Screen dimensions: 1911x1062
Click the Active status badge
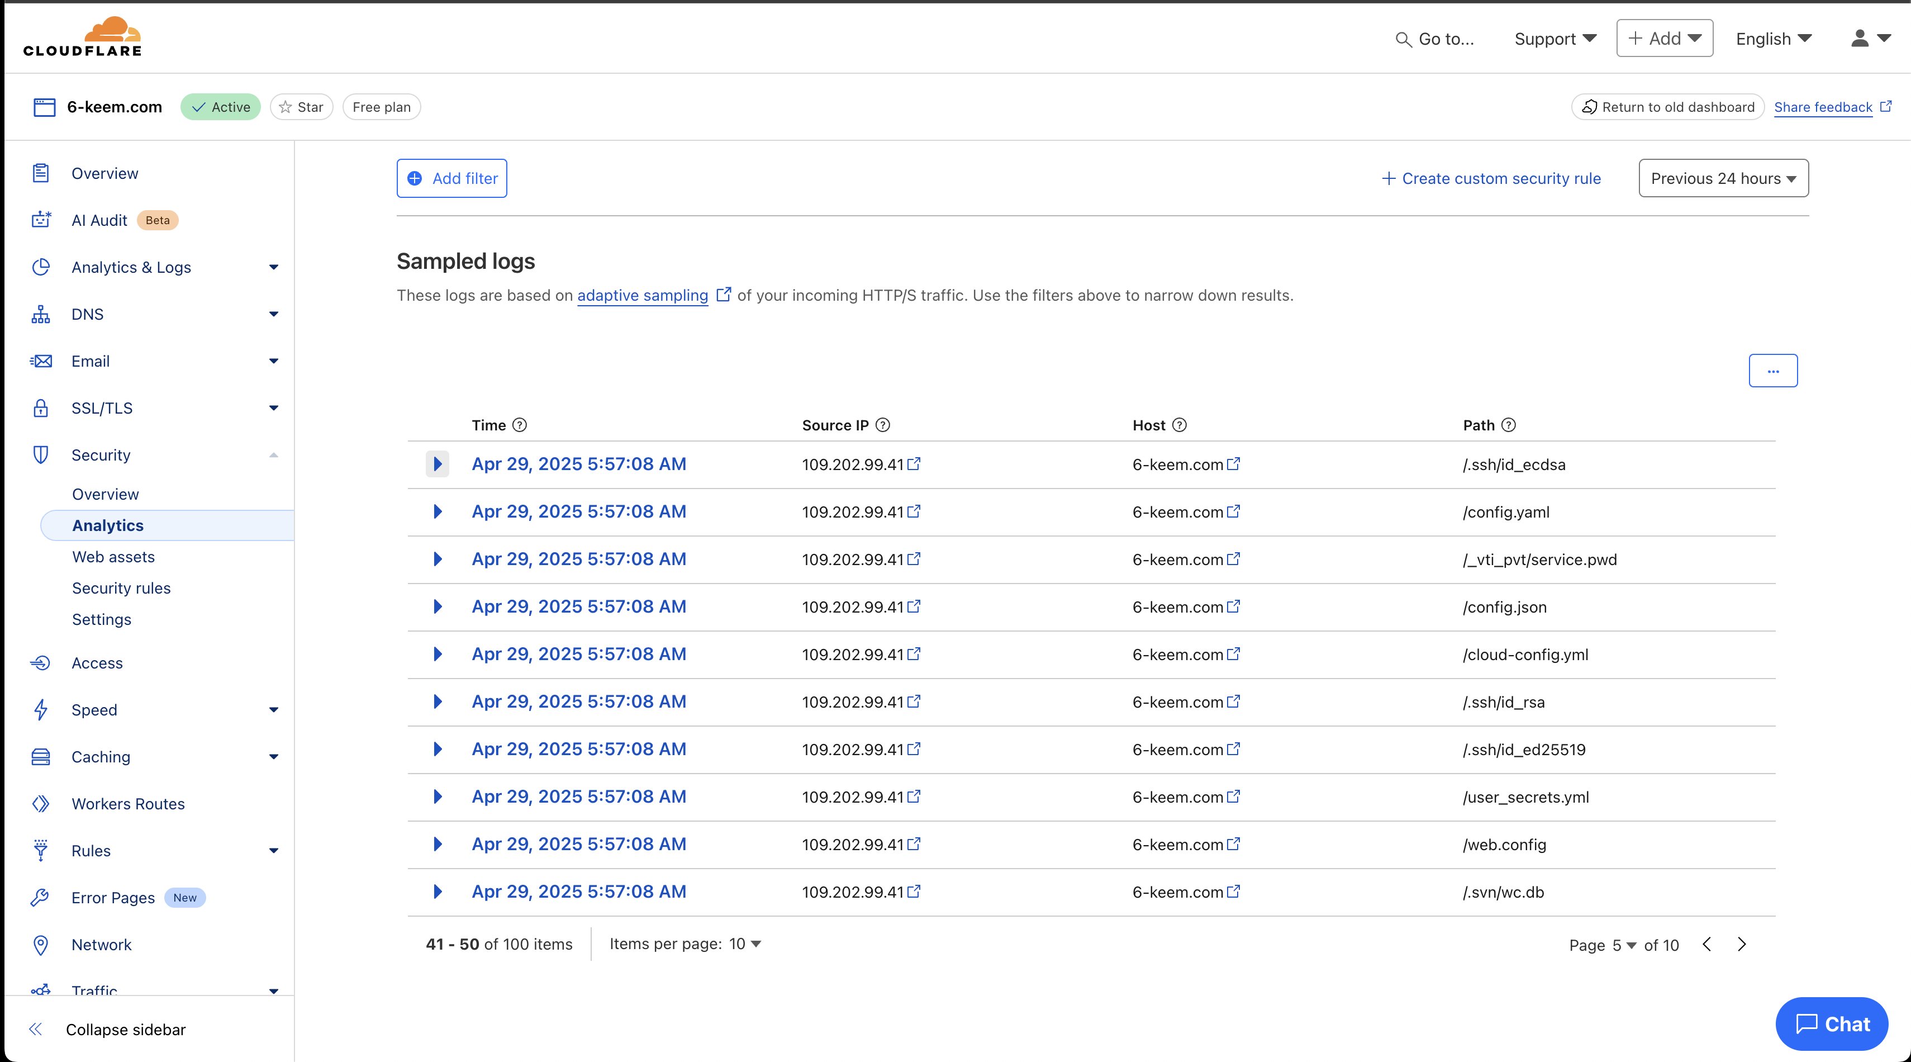point(220,107)
